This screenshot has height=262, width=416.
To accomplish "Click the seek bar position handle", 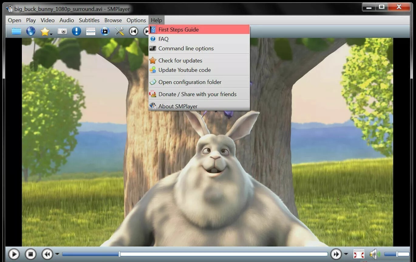I will tap(119, 254).
